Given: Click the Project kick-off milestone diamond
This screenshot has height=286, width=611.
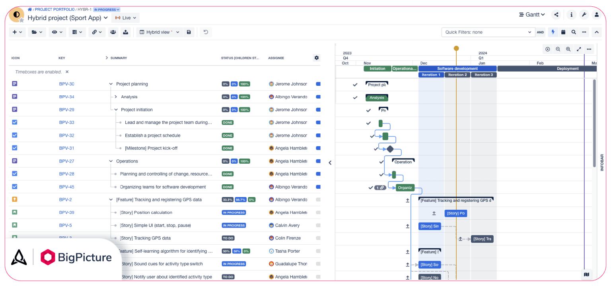Looking at the screenshot, I should pyautogui.click(x=390, y=149).
